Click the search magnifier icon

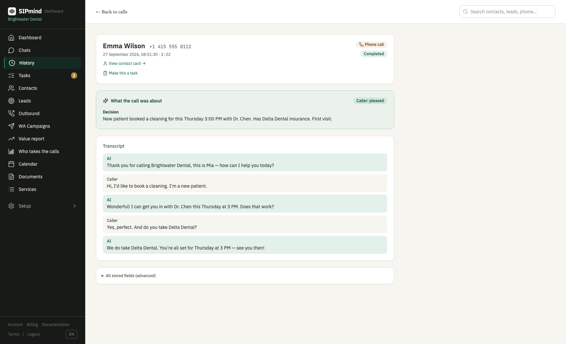[465, 12]
